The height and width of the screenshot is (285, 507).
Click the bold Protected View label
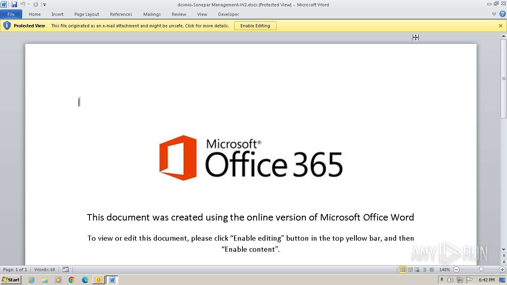pos(29,26)
